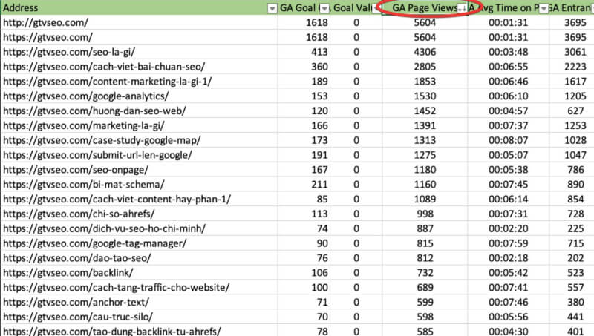Image resolution: width=594 pixels, height=336 pixels.
Task: Open the Avg Time on Page filter dropdown
Action: pyautogui.click(x=544, y=8)
